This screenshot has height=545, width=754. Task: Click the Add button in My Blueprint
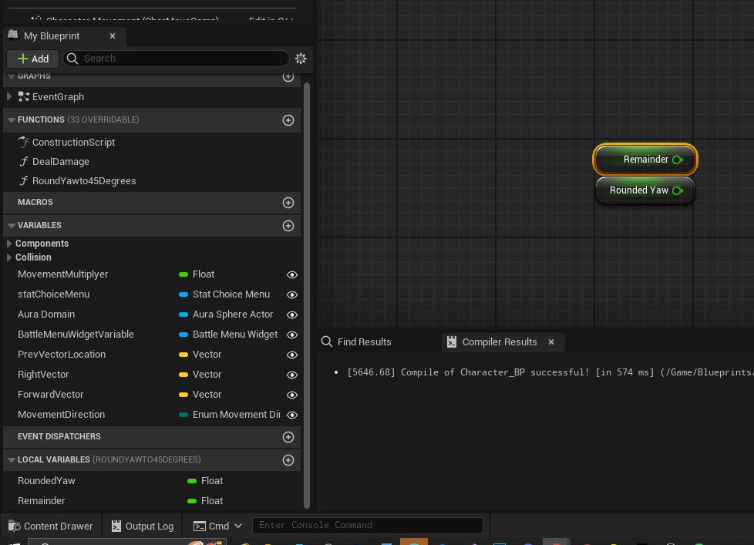point(32,59)
